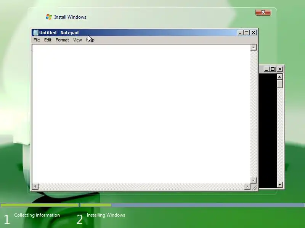Click the Notepad icon in the title bar
Screen dimensions: 305x228
(x=35, y=33)
